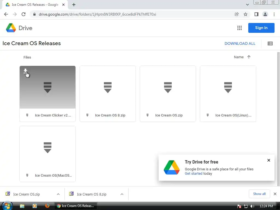
Task: Open the Ice Cream OS 8.zip thumbnail
Action: click(x=108, y=87)
